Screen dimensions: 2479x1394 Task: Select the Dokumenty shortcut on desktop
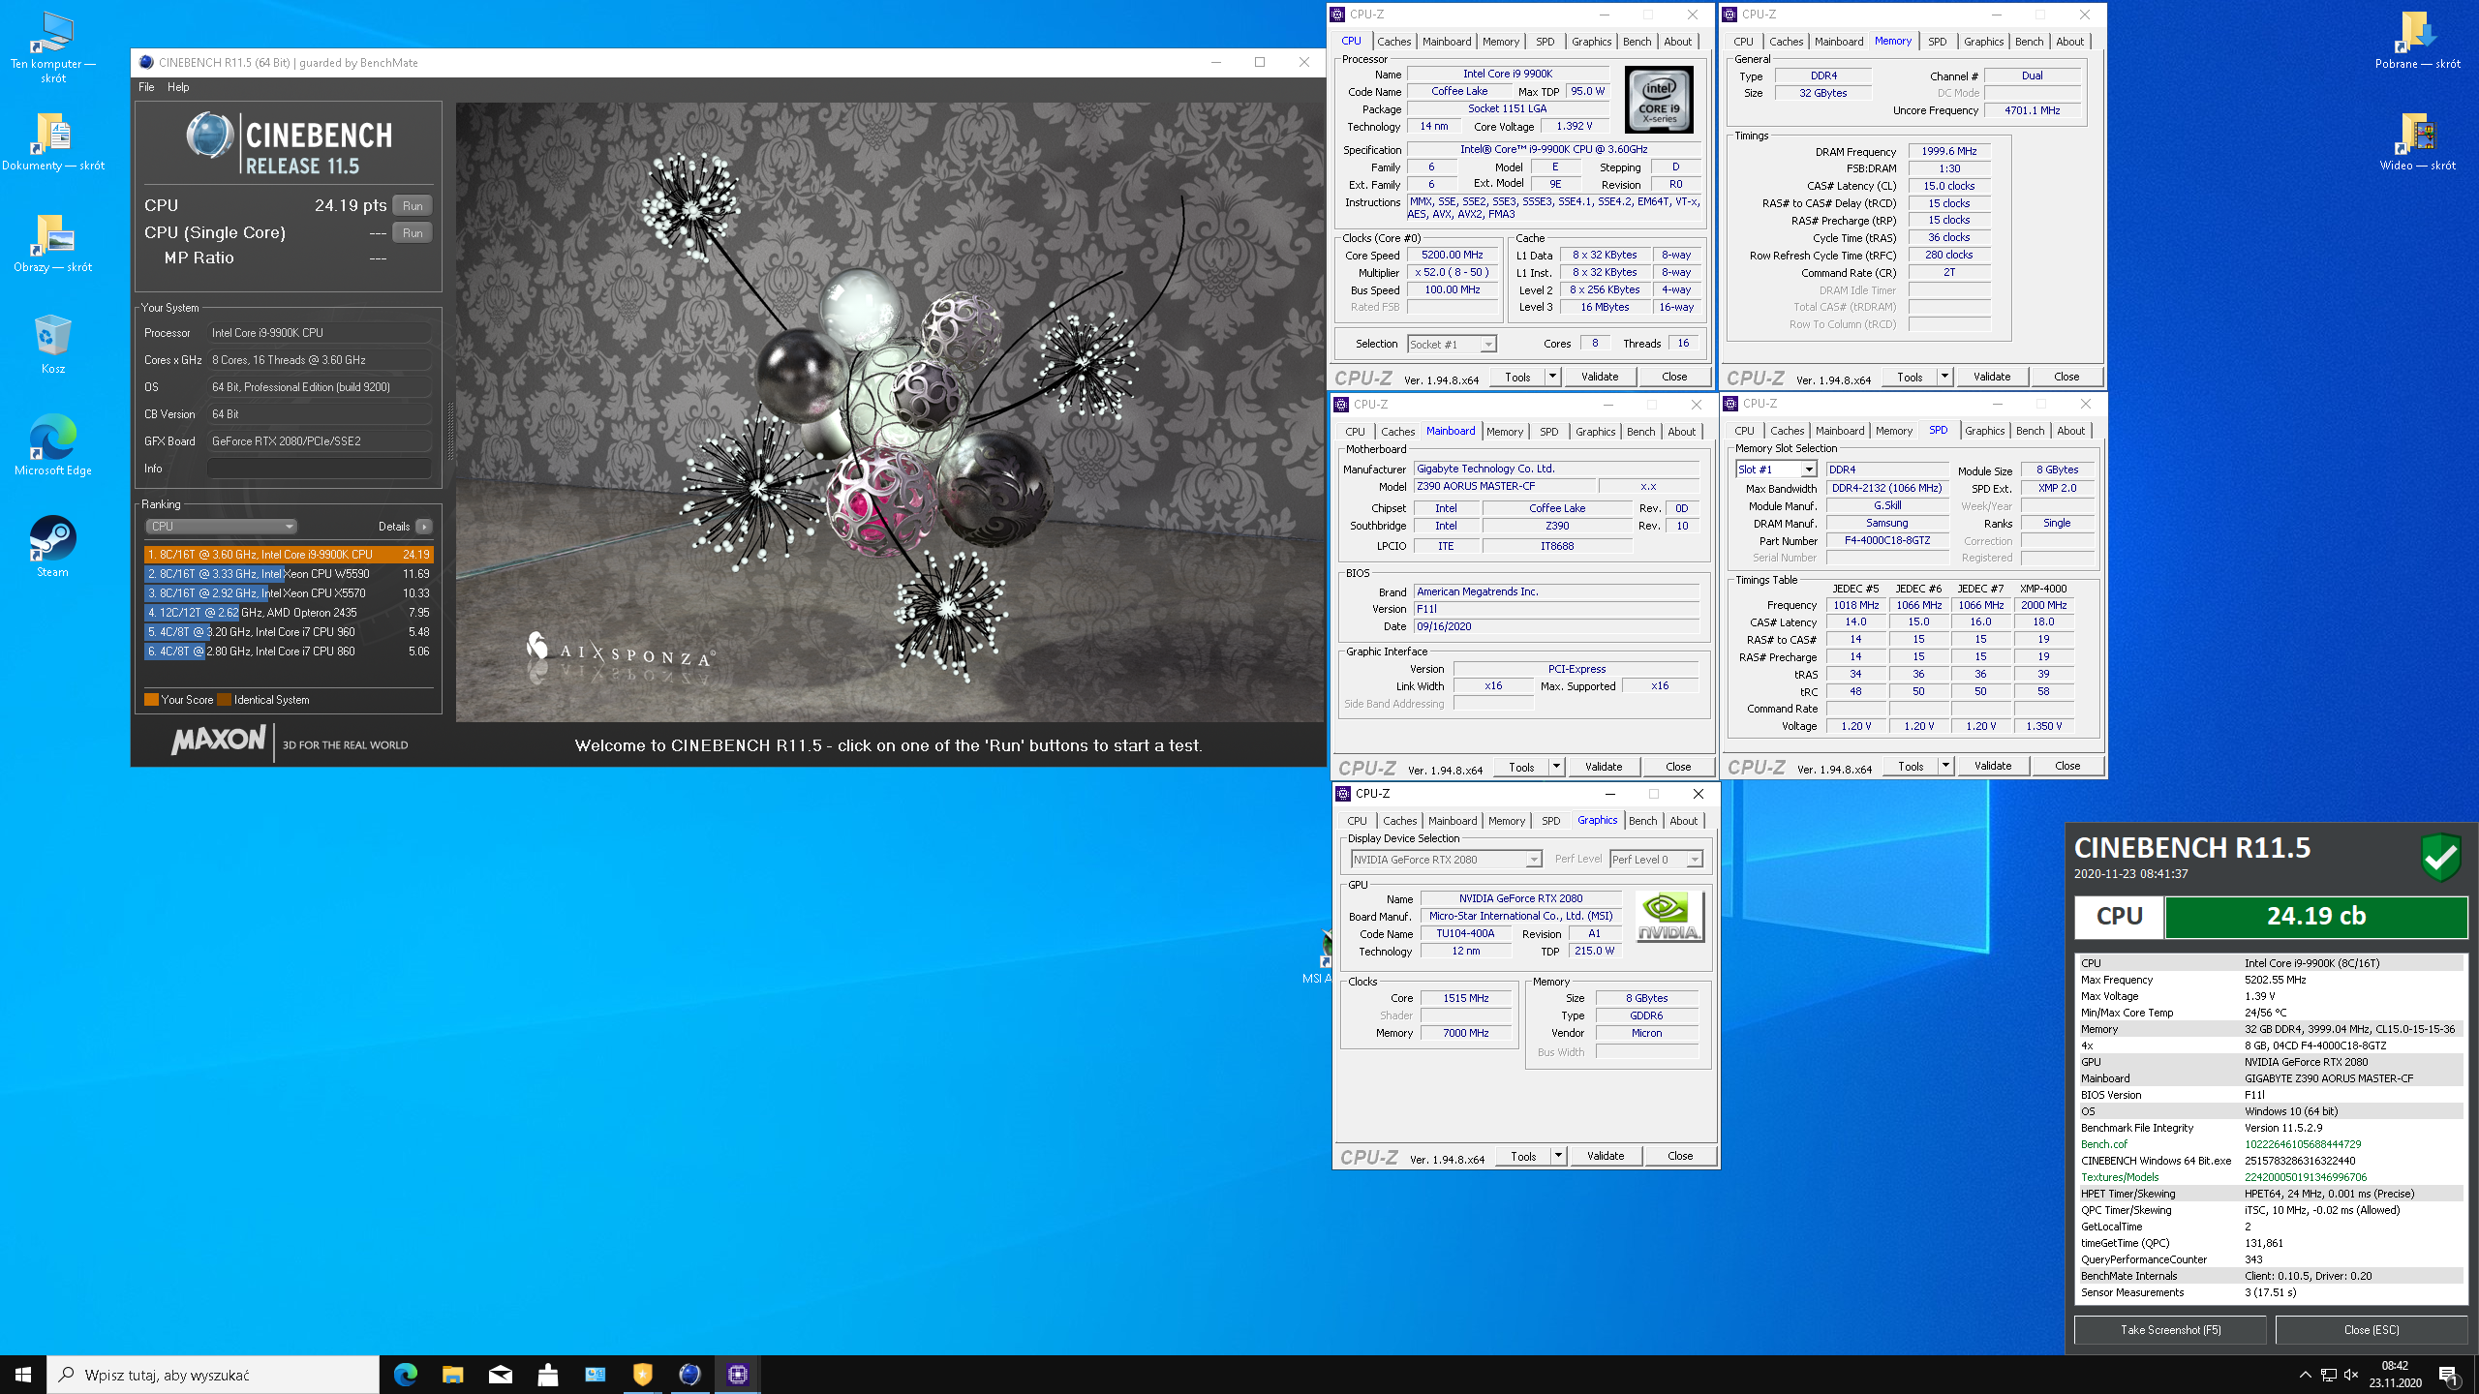pos(52,140)
